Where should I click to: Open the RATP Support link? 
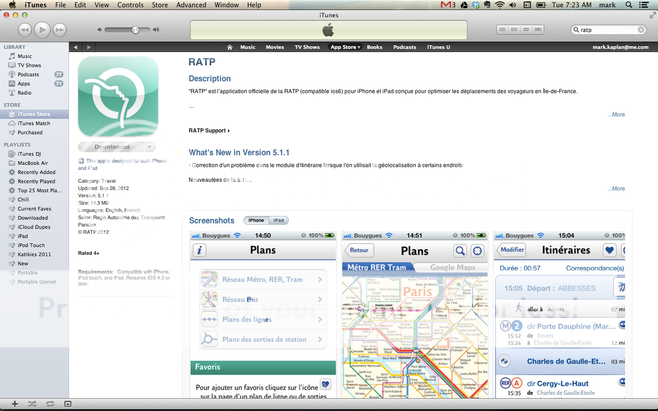point(209,131)
